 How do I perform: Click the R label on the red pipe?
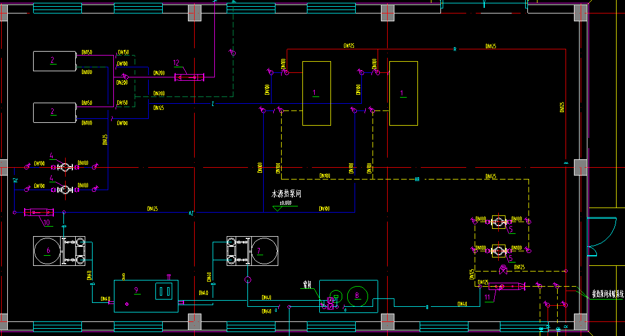click(455, 49)
